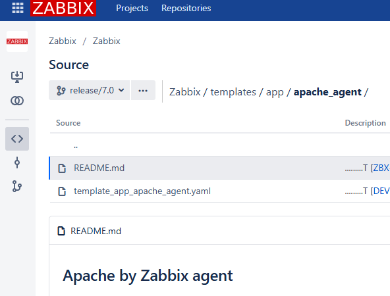Open the Repositories menu
Screen dimensions: 390x296
pyautogui.click(x=186, y=8)
